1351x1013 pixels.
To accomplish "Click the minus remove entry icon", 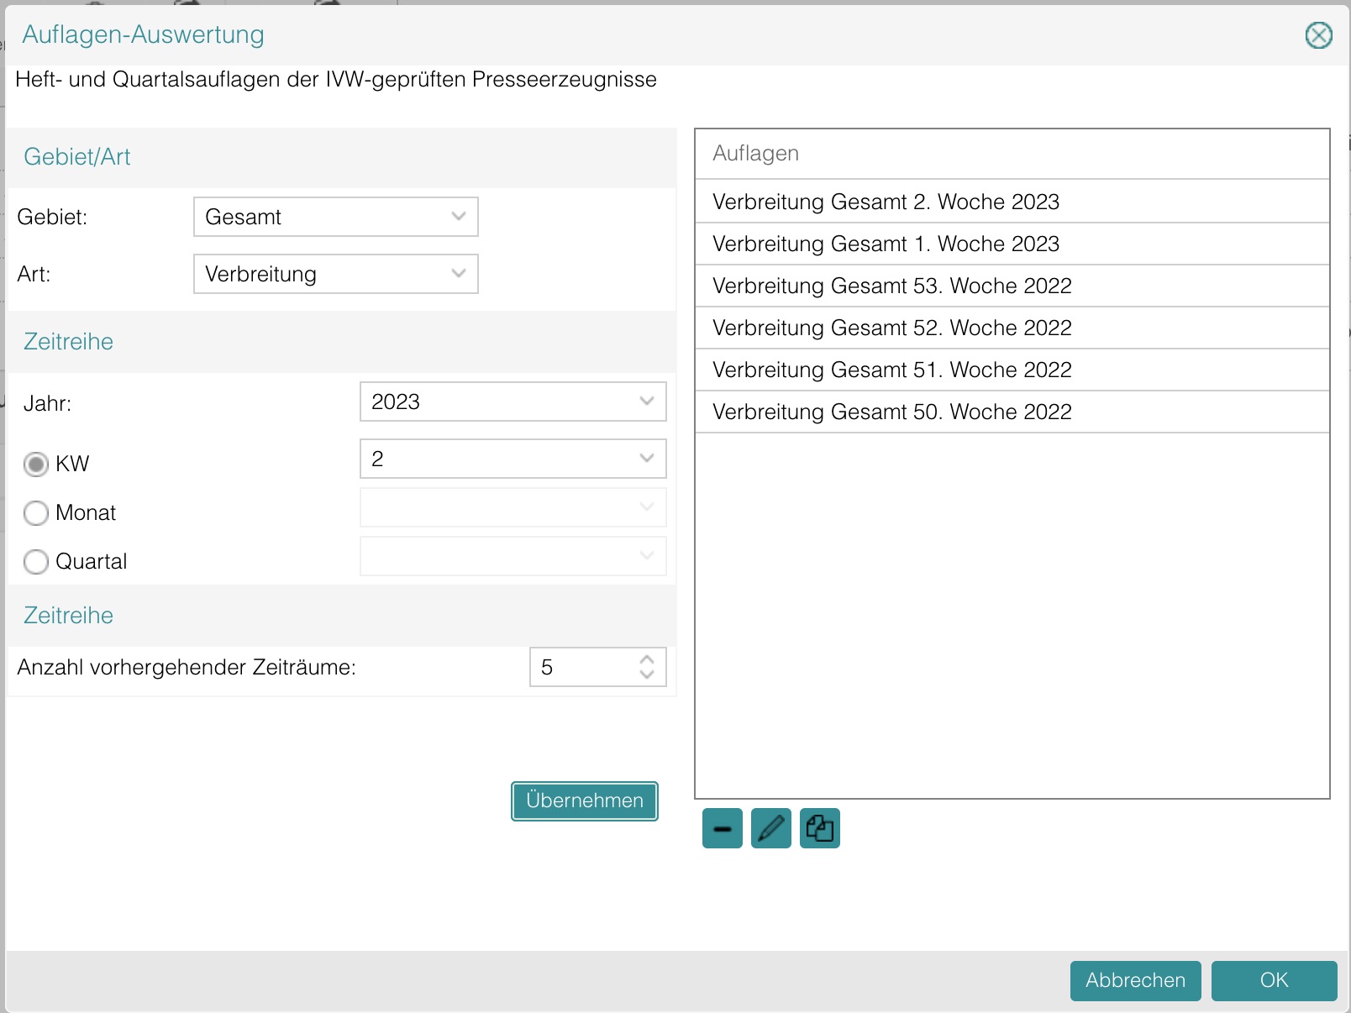I will click(722, 829).
